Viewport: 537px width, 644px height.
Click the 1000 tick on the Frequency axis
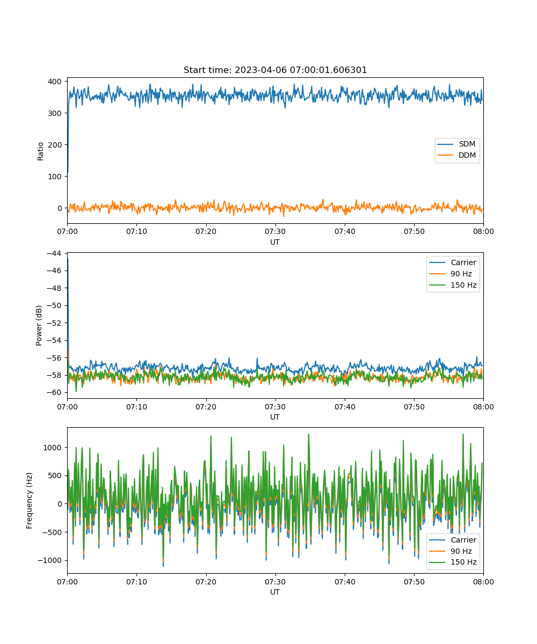54,448
